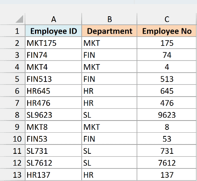Click Department cell MKT in row 2
Viewport: 197px width, 181px height.
[109, 43]
